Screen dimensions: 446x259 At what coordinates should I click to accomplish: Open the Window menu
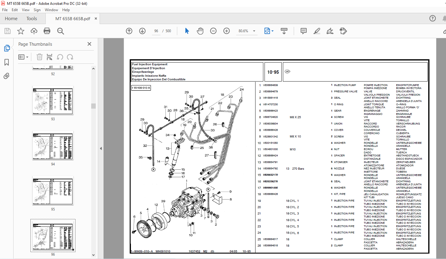51,10
